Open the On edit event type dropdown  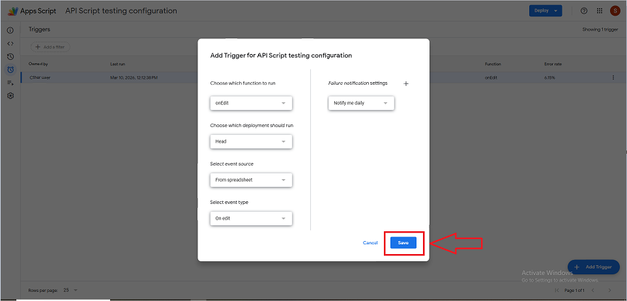251,218
